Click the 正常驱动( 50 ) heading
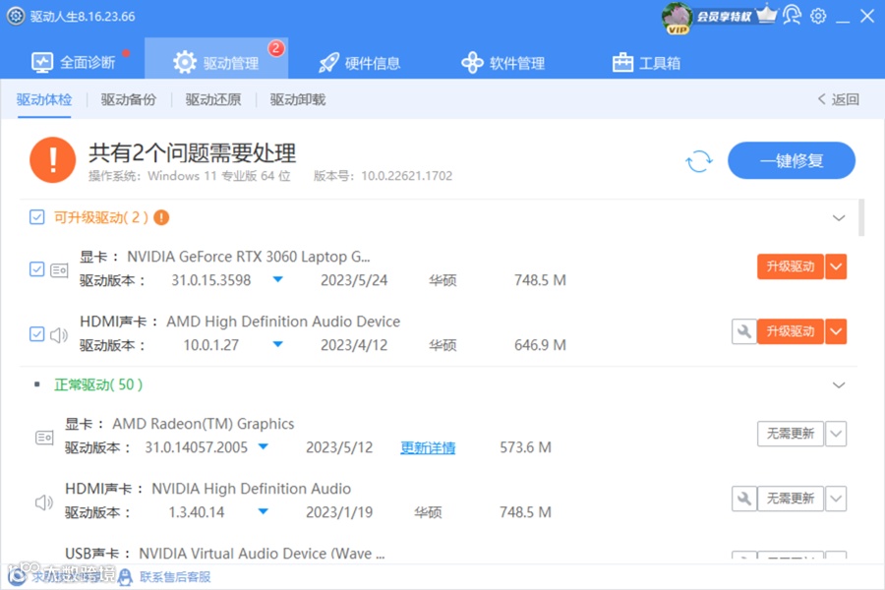Screen dimensions: 885x590 (x=98, y=385)
